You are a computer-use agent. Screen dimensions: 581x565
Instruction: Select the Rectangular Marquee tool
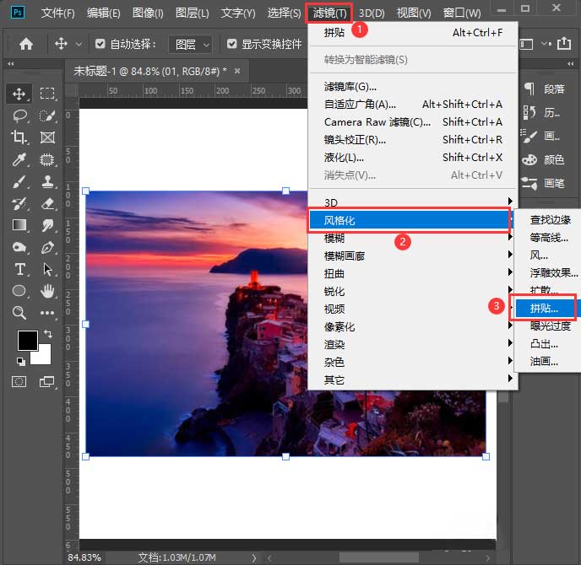pos(47,94)
